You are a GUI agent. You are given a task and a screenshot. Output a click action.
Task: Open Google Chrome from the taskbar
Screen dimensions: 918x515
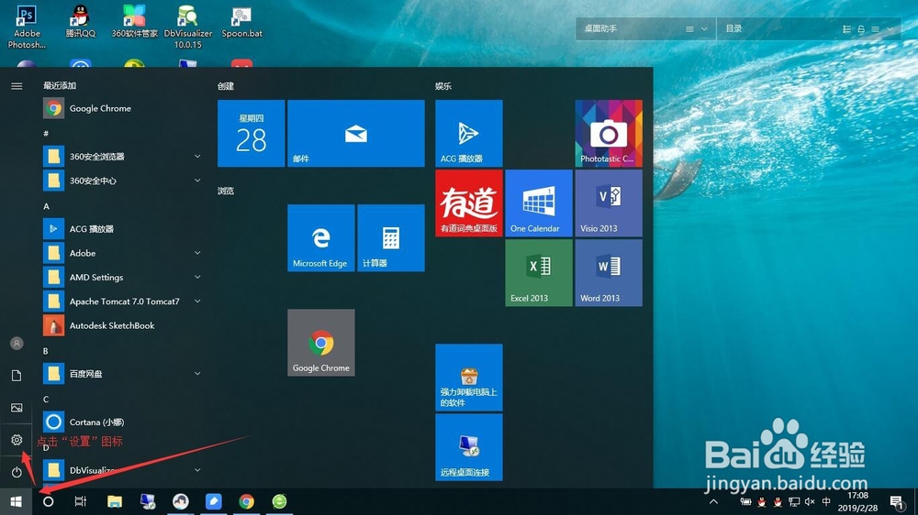246,501
